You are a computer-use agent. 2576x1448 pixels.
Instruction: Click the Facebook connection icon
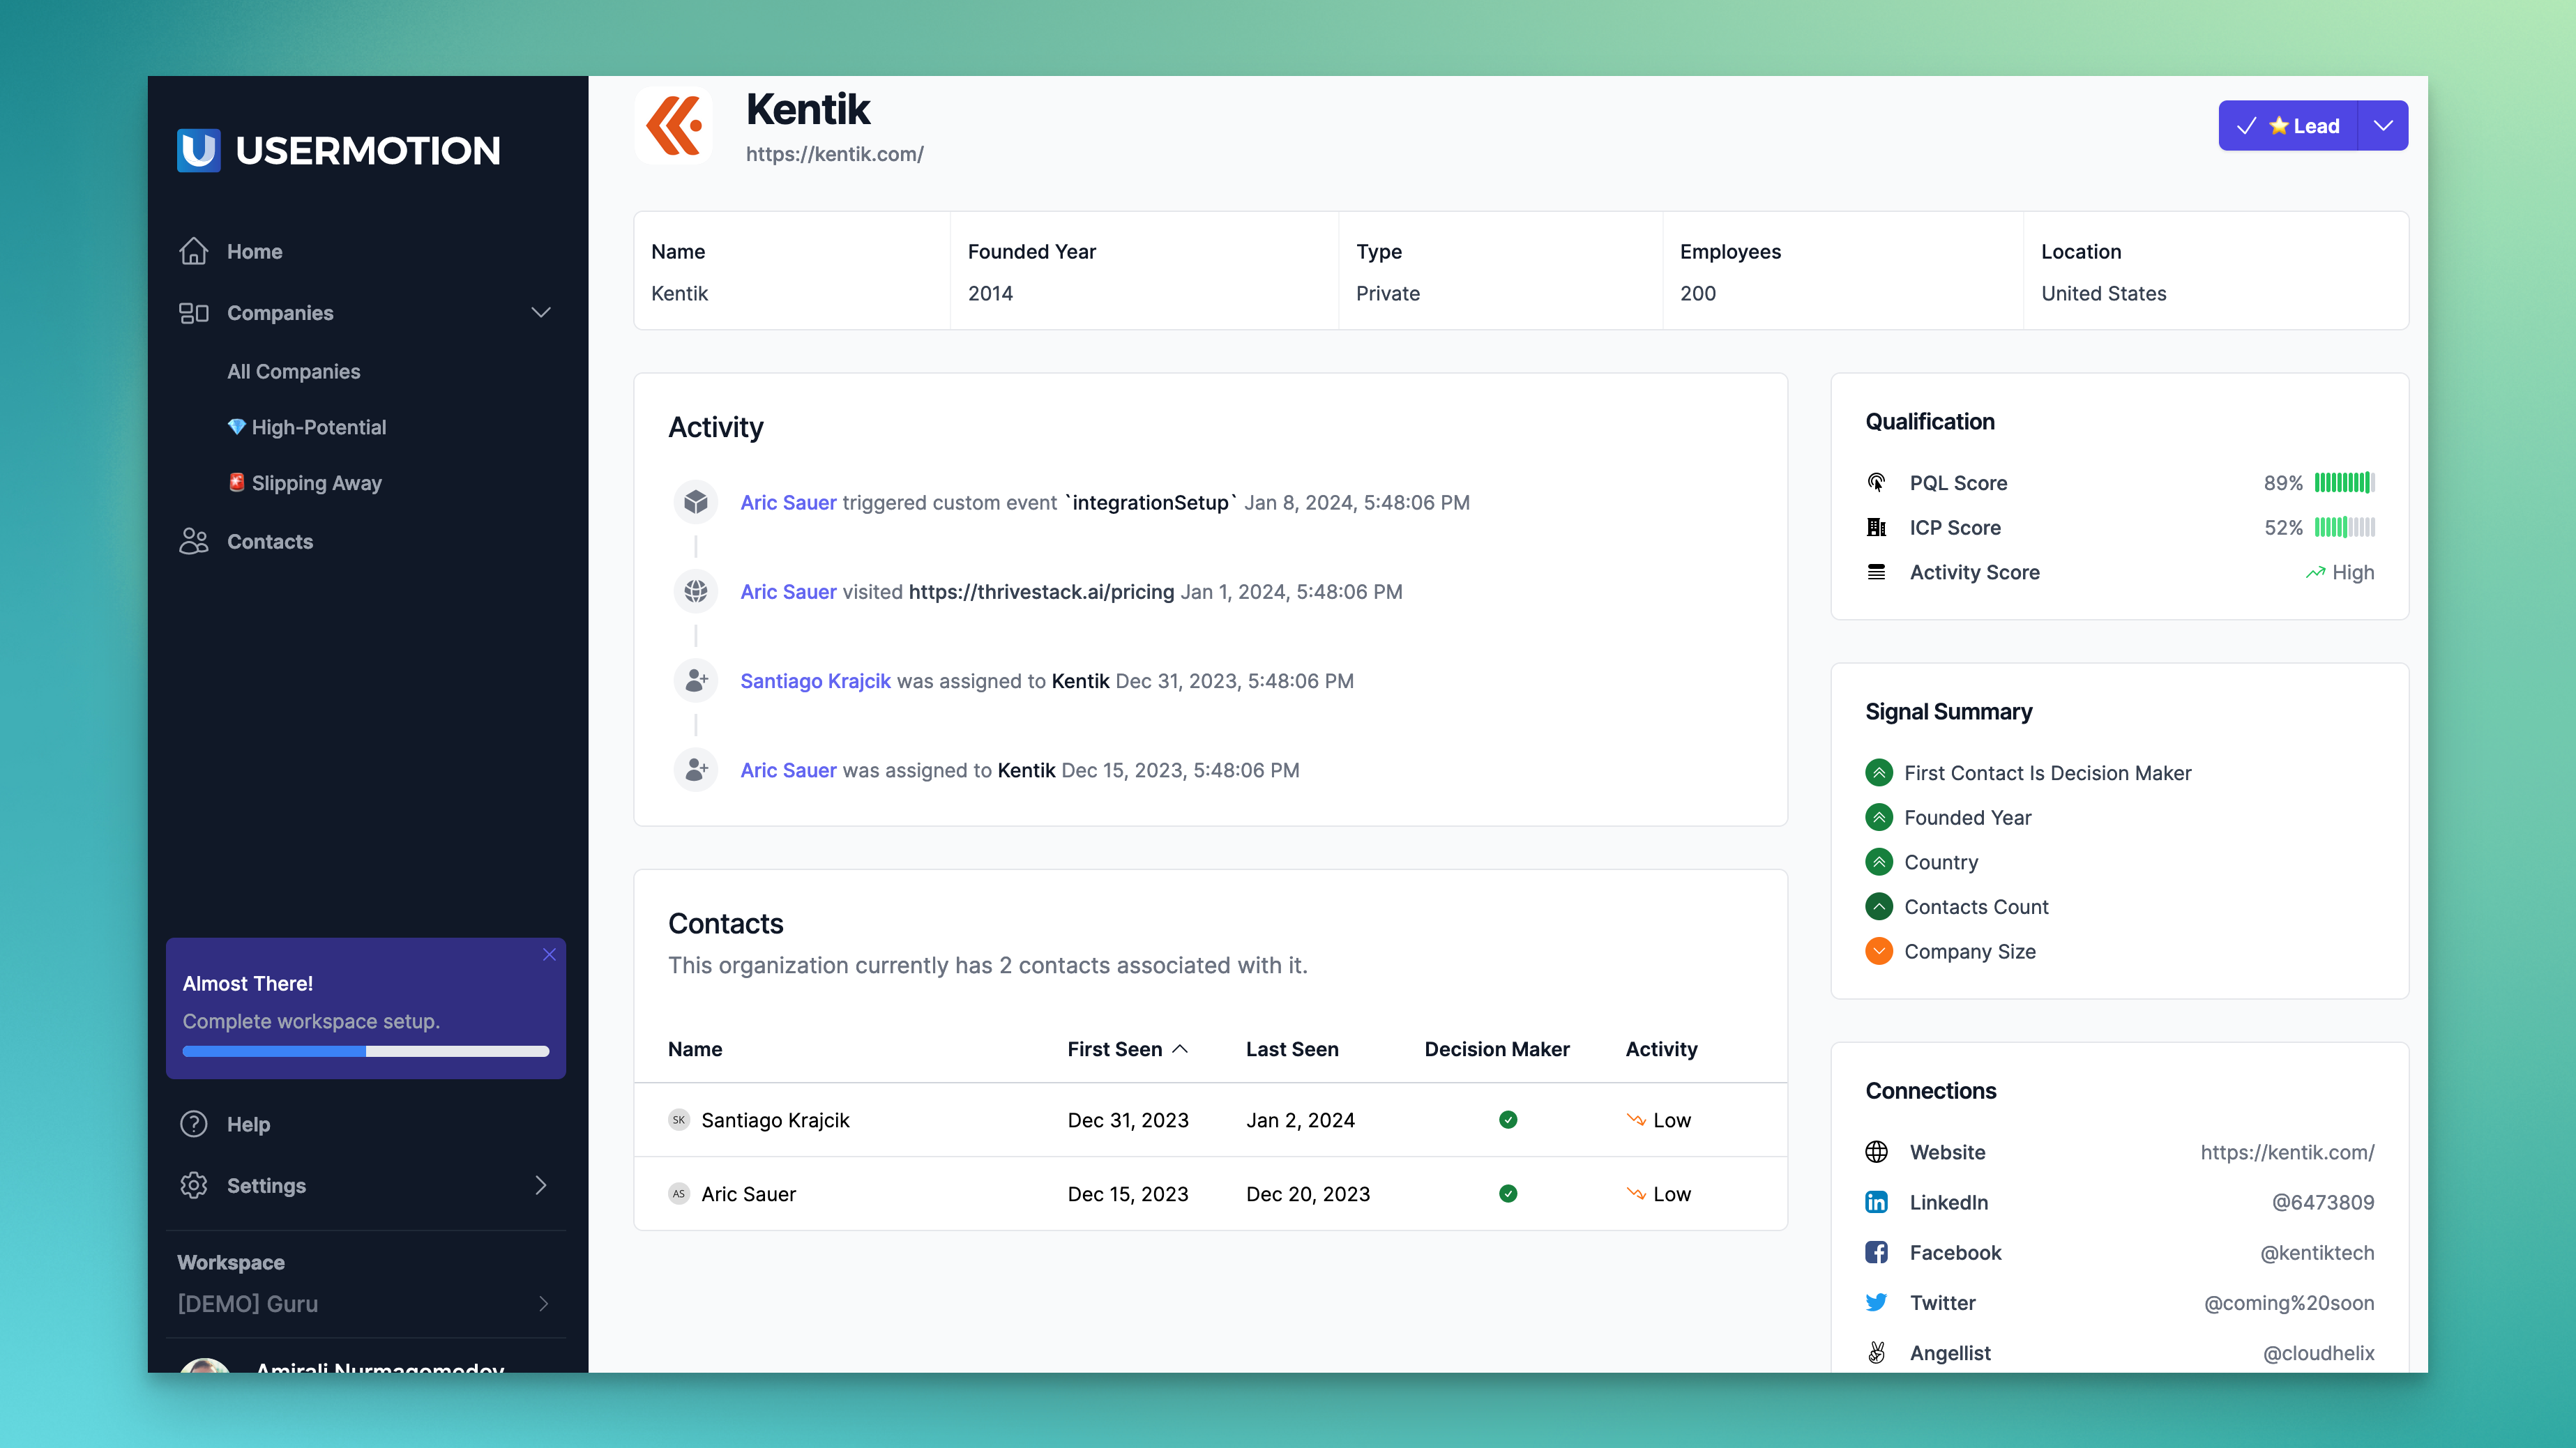click(x=1876, y=1252)
